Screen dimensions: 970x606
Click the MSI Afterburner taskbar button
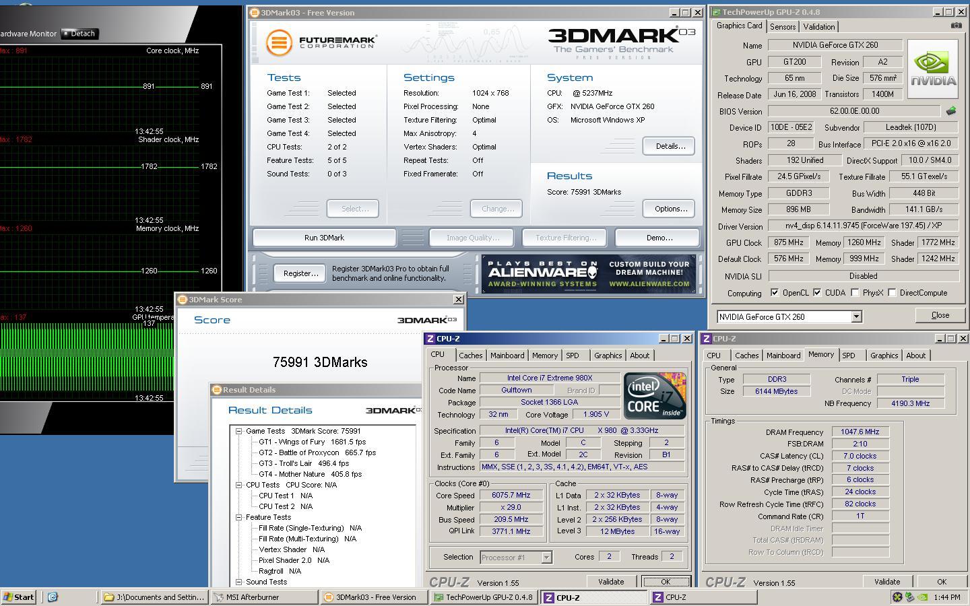tap(263, 597)
